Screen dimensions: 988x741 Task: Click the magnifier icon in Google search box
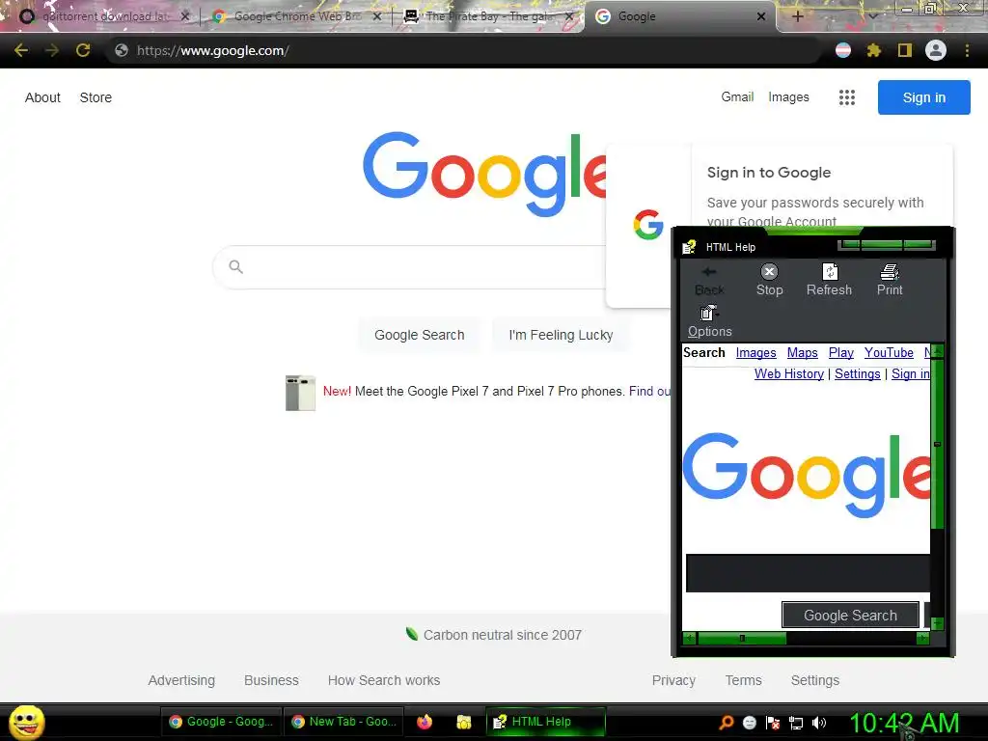point(235,266)
